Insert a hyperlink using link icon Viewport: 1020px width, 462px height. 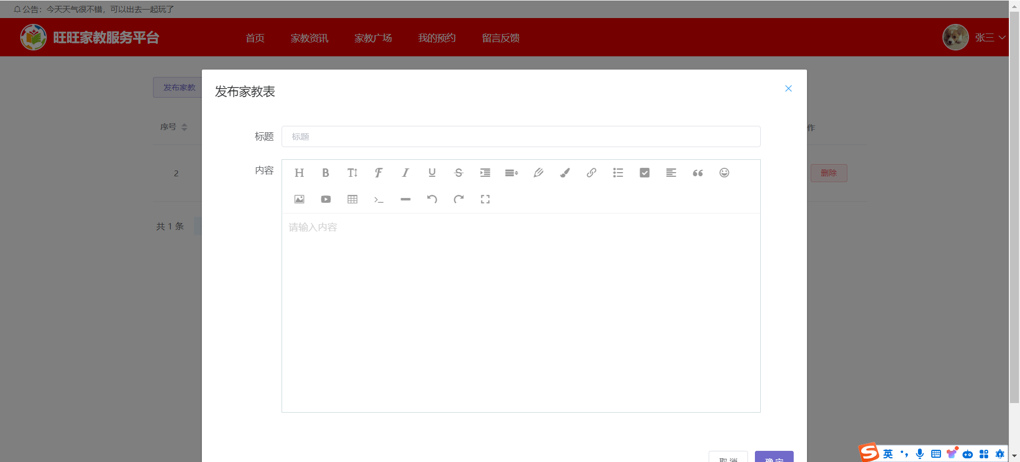coord(591,173)
